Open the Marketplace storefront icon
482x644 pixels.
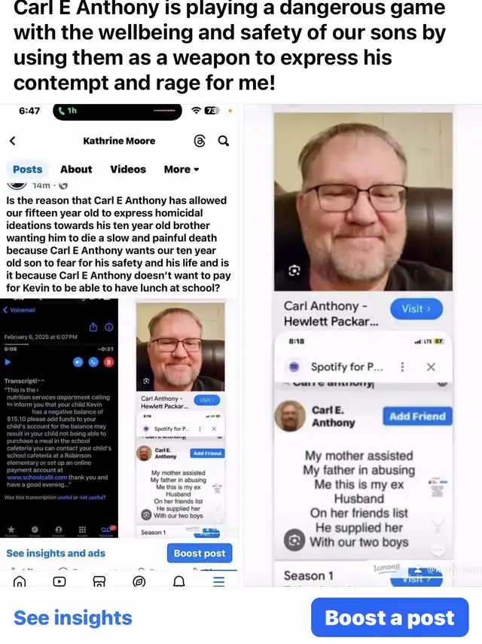point(99,581)
